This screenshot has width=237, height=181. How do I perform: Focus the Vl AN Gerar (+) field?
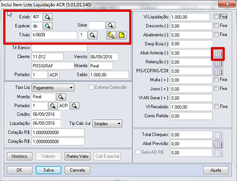(191, 98)
